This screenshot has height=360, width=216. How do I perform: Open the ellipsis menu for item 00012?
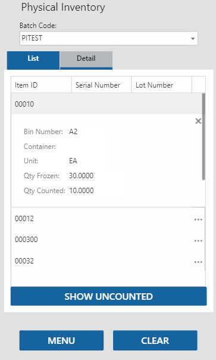point(198,219)
